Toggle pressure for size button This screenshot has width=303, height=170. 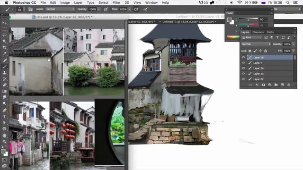pos(145,9)
